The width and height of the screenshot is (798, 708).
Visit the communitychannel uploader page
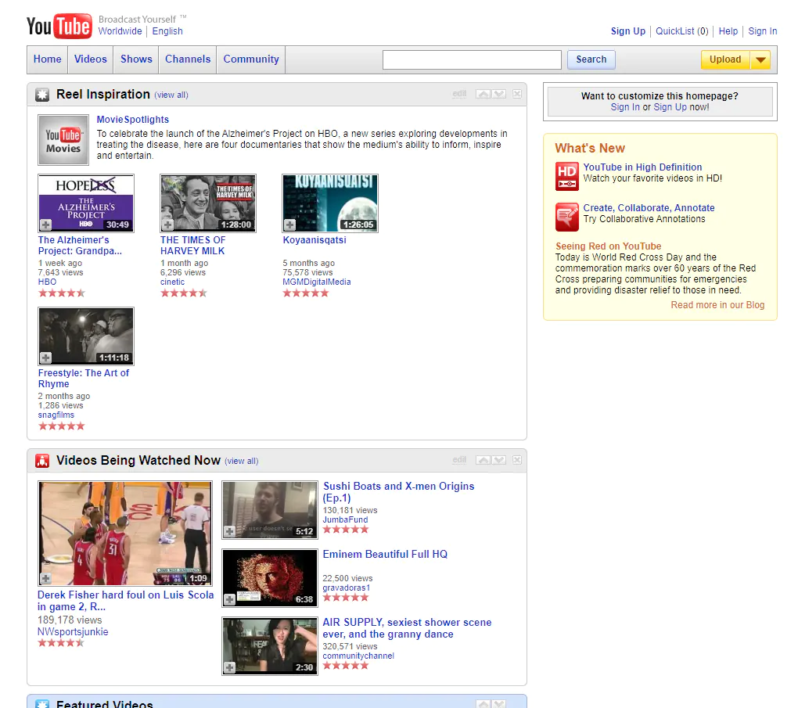358,656
